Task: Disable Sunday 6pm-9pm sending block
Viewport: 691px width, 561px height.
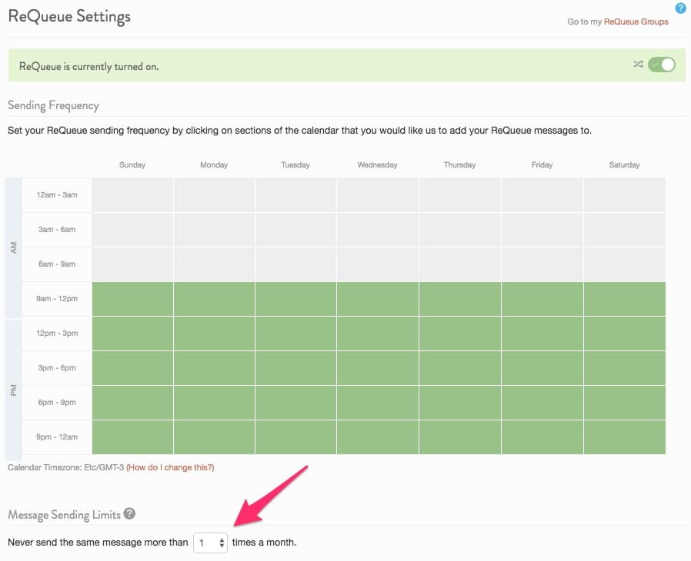Action: pos(132,402)
